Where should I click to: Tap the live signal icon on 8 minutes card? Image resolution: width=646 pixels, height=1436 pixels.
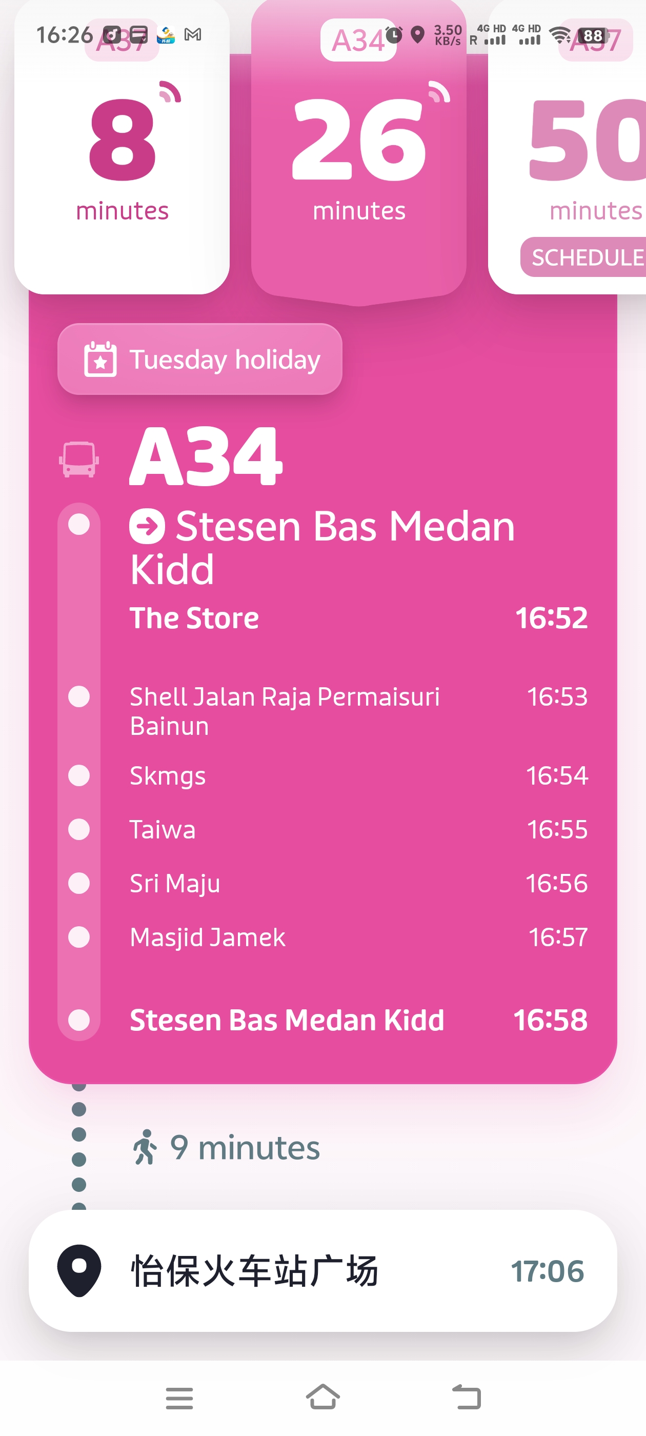[x=169, y=92]
